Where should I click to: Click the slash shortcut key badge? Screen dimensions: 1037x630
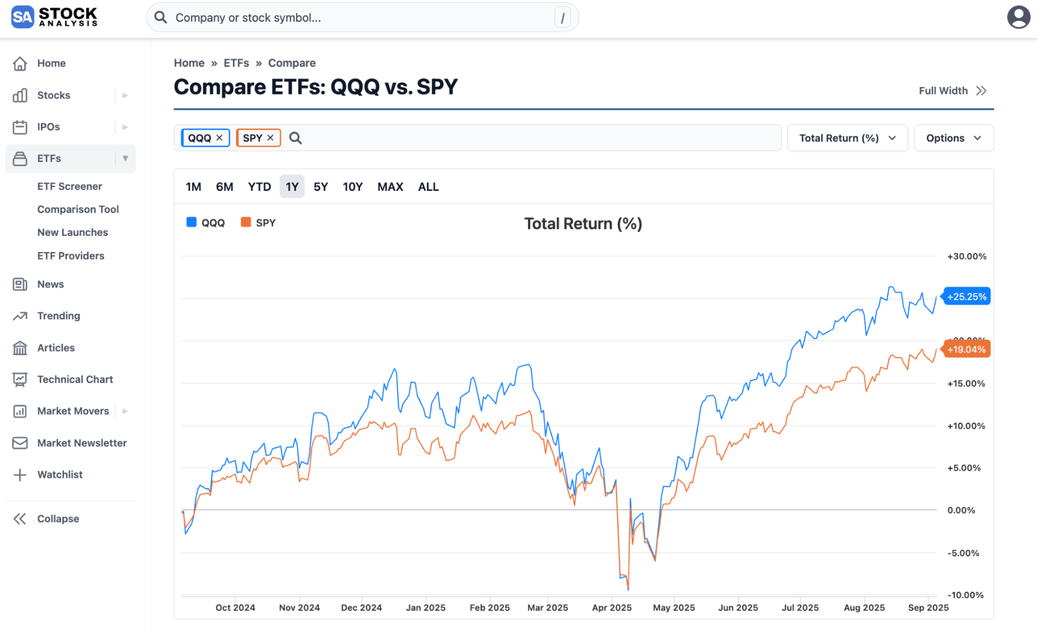tap(562, 18)
